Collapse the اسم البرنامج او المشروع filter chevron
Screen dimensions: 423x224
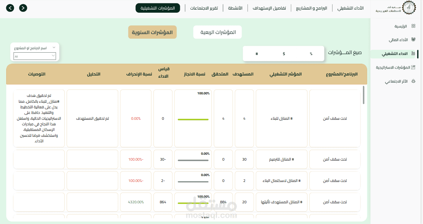[x=54, y=48]
